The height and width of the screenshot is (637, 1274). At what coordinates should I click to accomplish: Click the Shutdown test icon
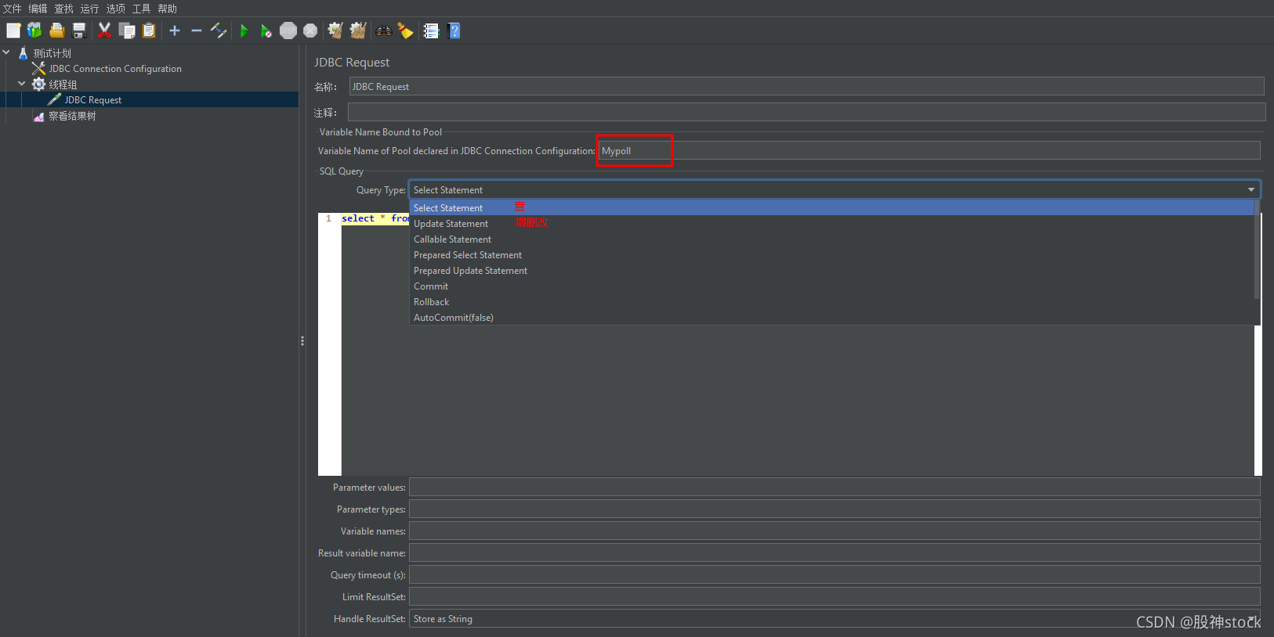310,31
